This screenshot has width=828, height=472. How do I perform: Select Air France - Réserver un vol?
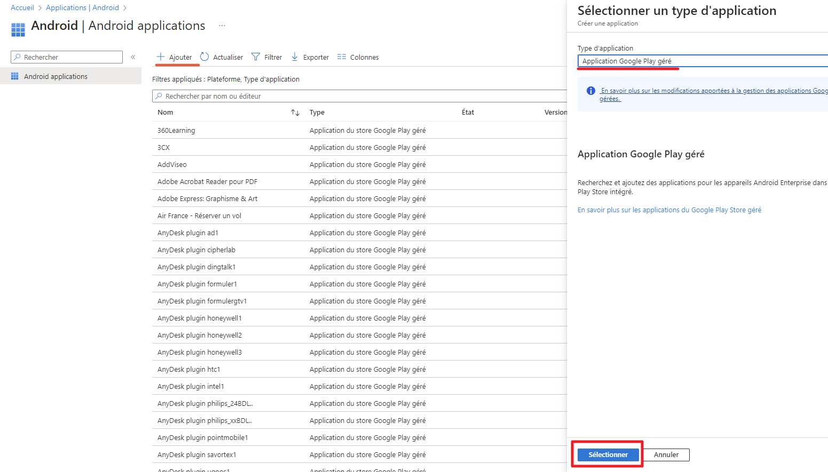[x=199, y=216]
